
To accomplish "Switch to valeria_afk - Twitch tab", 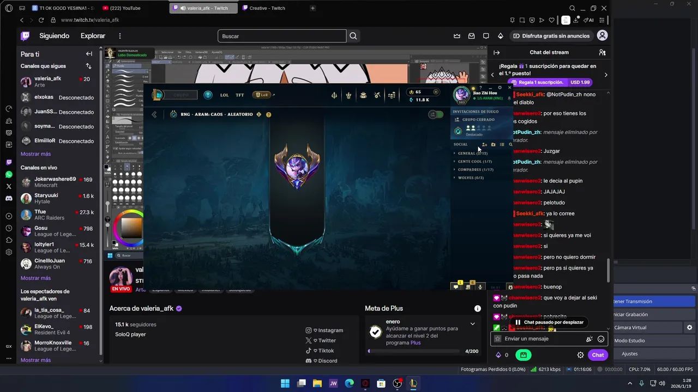I will pyautogui.click(x=203, y=8).
